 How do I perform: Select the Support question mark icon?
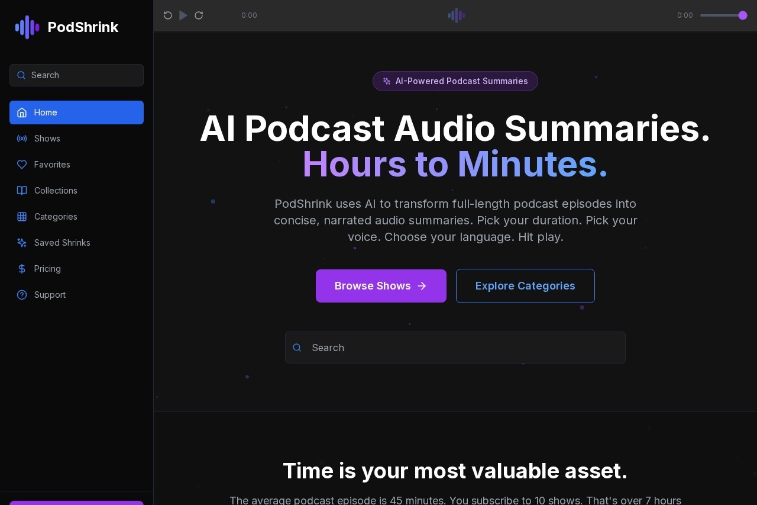(x=22, y=295)
